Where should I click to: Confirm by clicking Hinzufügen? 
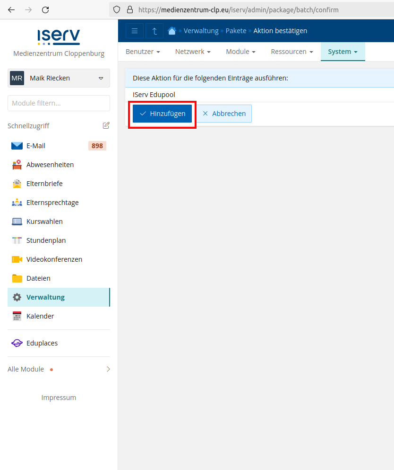(x=162, y=114)
